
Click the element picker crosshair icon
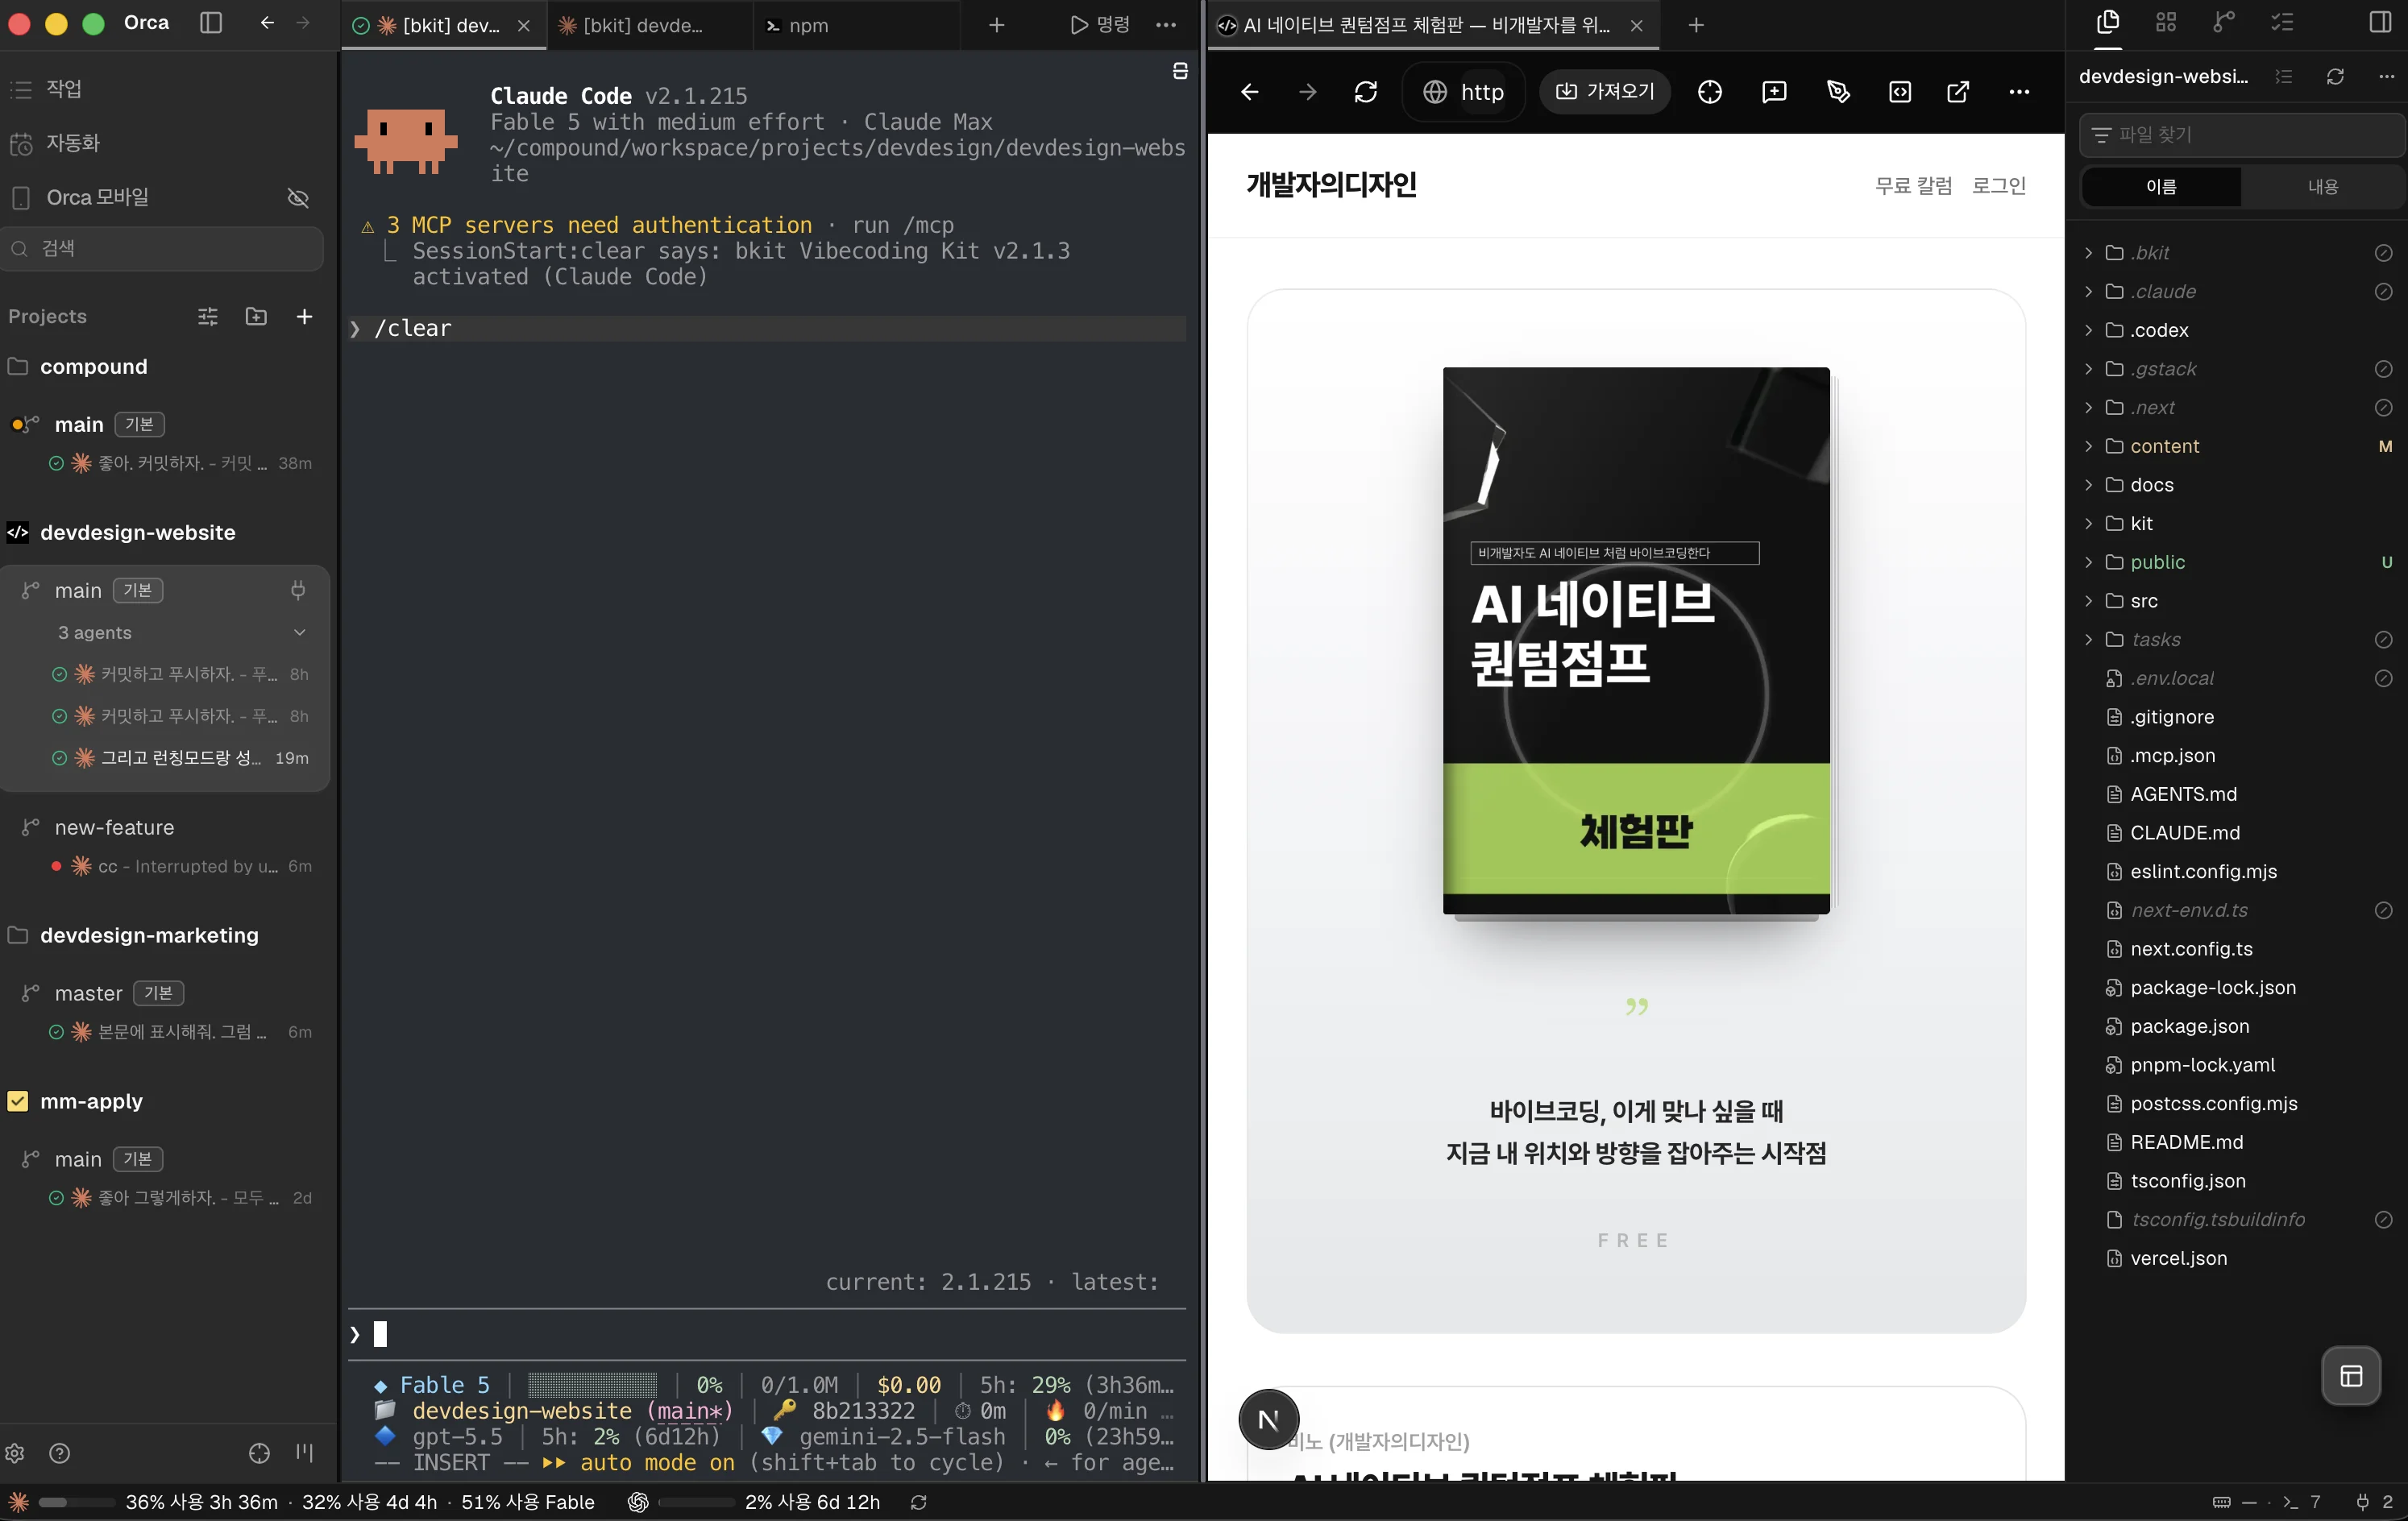point(1710,92)
